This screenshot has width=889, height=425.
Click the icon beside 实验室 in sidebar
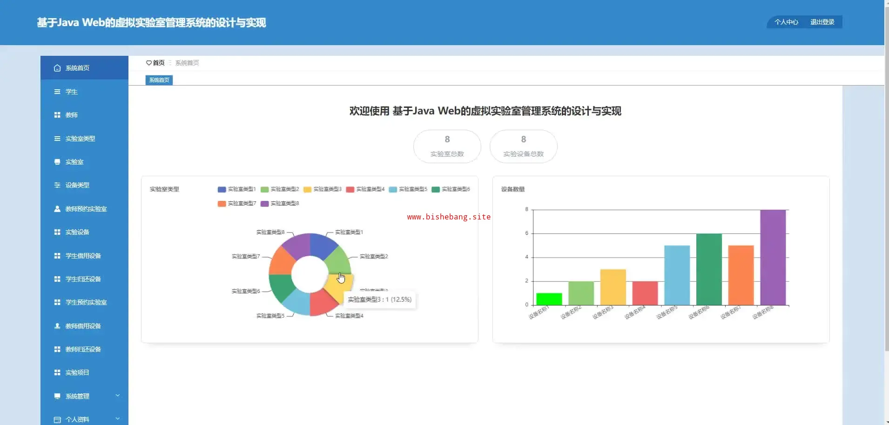57,162
